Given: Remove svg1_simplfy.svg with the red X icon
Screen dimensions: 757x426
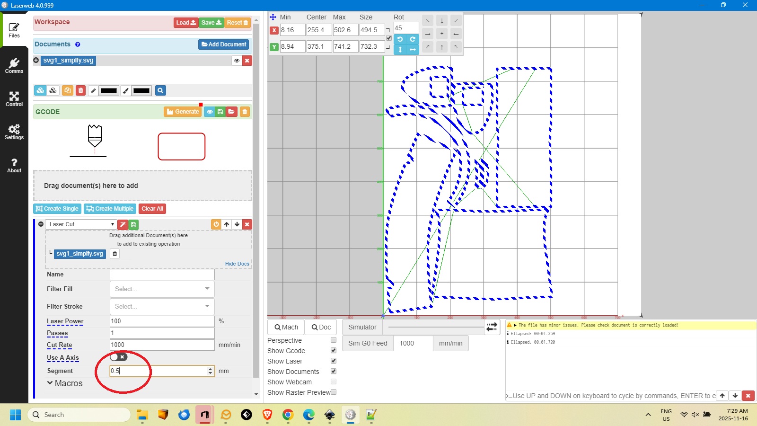Looking at the screenshot, I should (247, 61).
